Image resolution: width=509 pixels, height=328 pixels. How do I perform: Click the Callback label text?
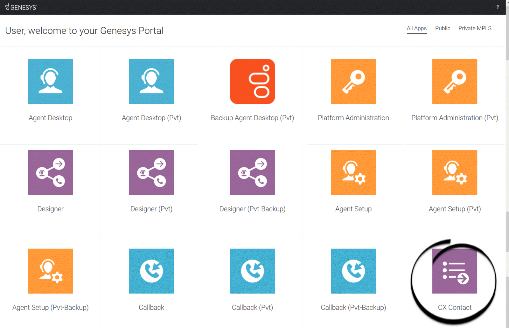tap(151, 308)
